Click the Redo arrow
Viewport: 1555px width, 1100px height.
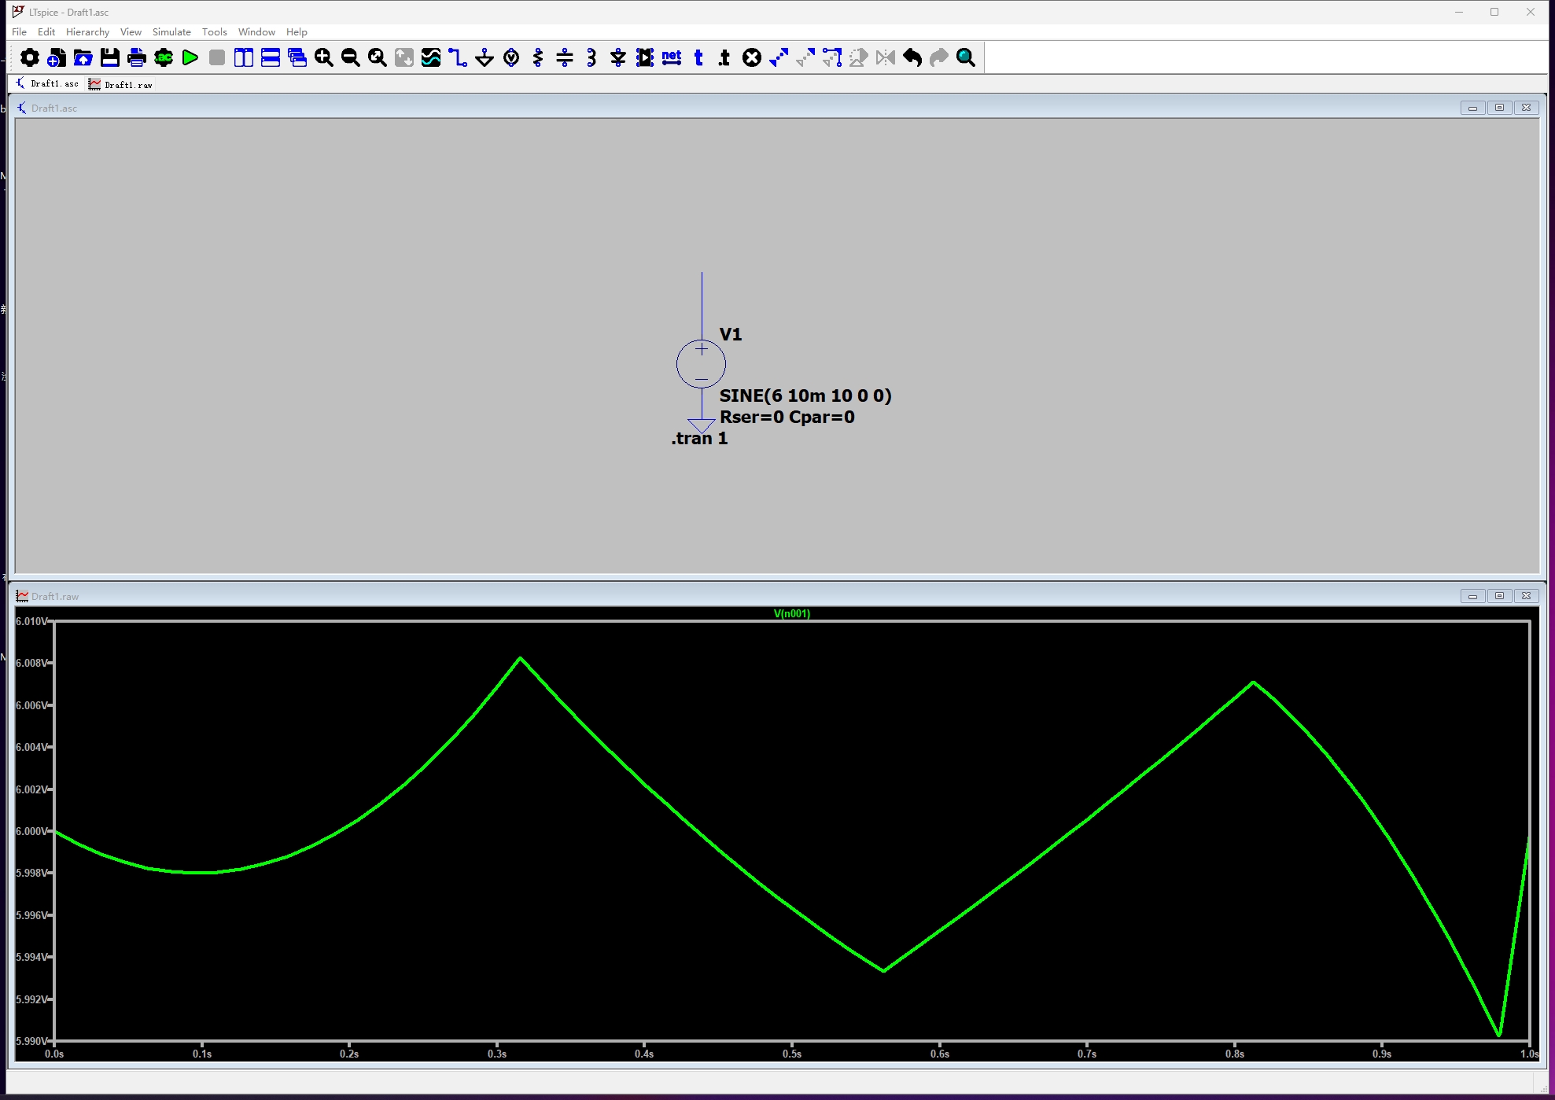pyautogui.click(x=938, y=57)
